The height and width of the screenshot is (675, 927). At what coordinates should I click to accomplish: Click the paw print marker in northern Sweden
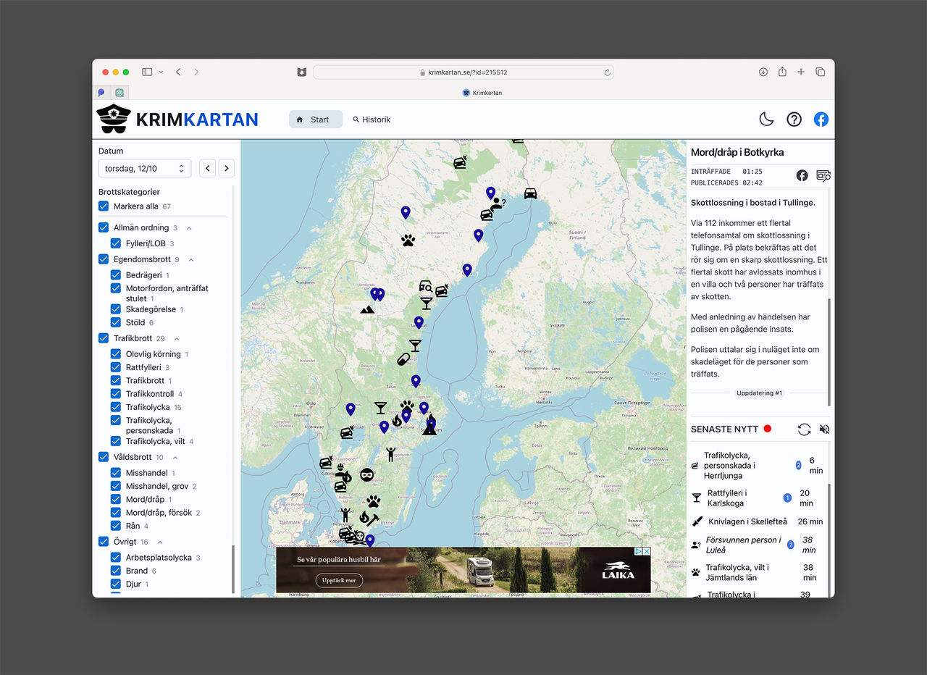click(408, 239)
